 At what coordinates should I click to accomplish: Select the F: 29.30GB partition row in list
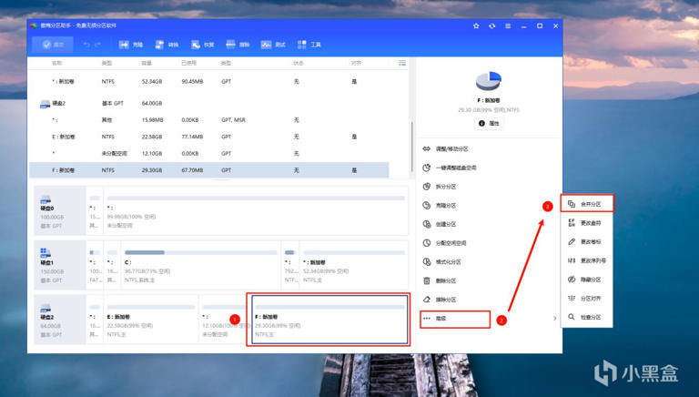pyautogui.click(x=209, y=170)
